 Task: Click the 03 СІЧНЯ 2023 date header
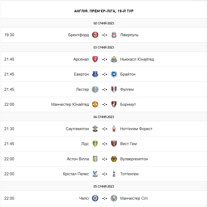pos(104,47)
